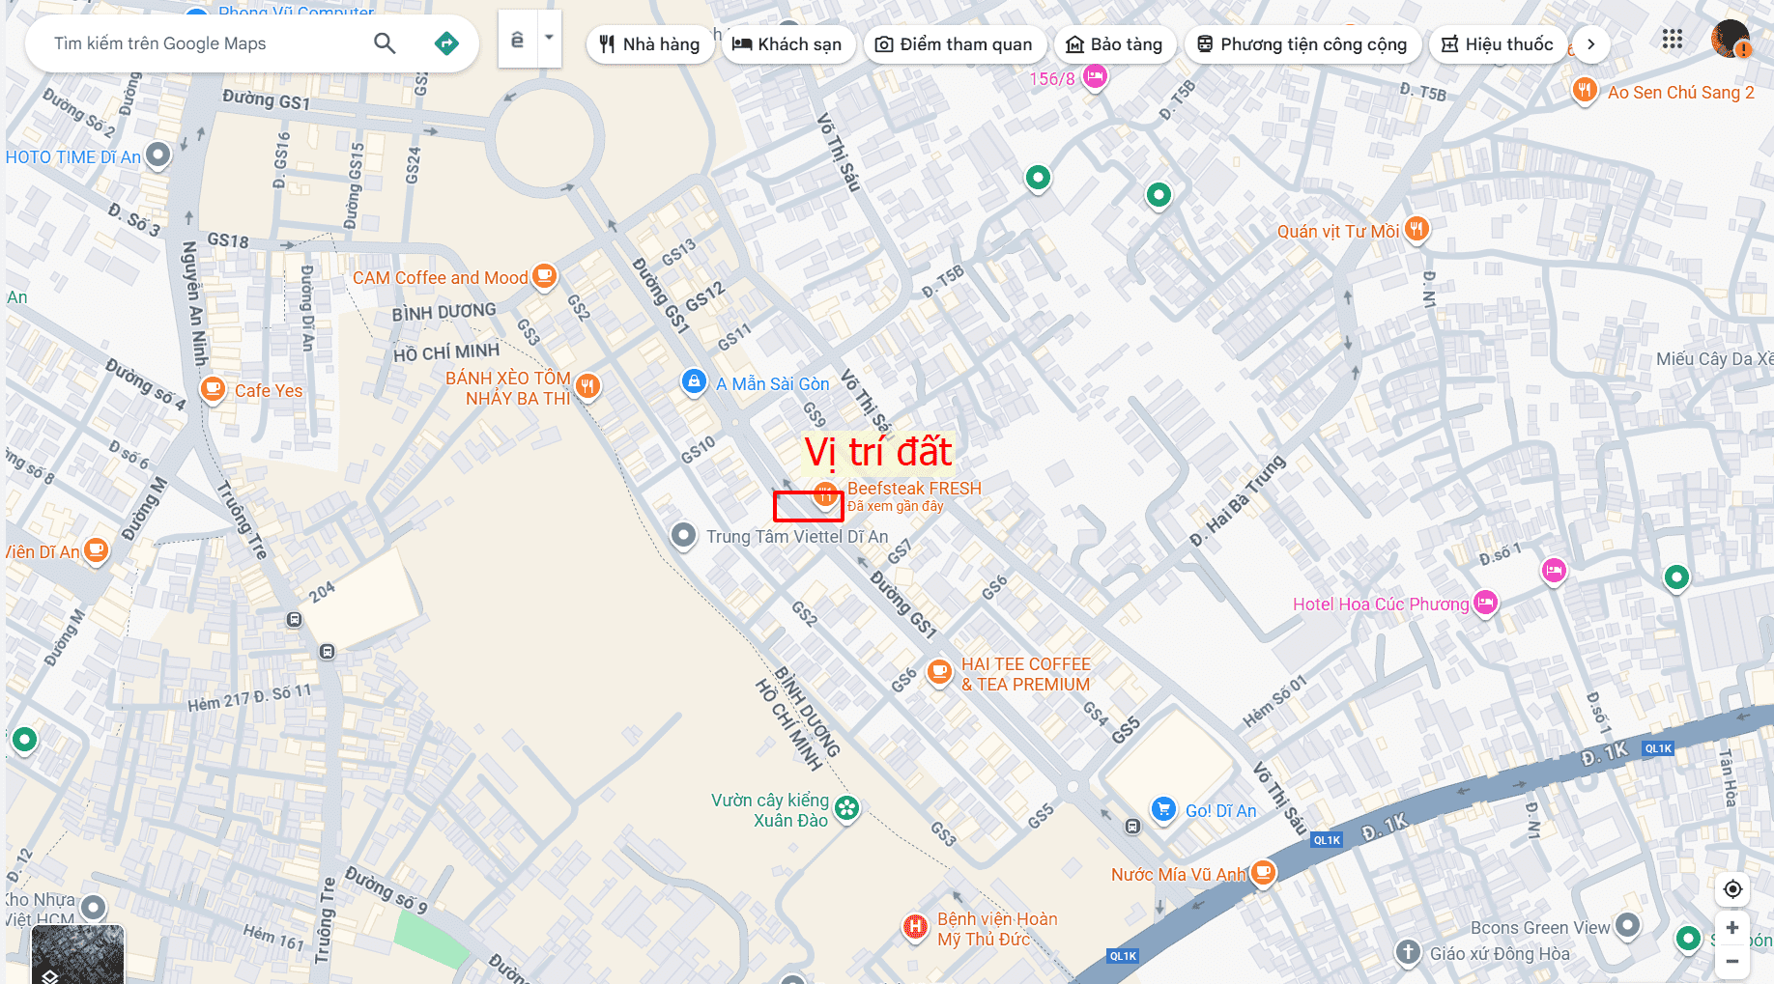Viewport: 1774px width, 984px height.
Task: Switch to satellite layer thumbnail
Action: click(x=77, y=954)
